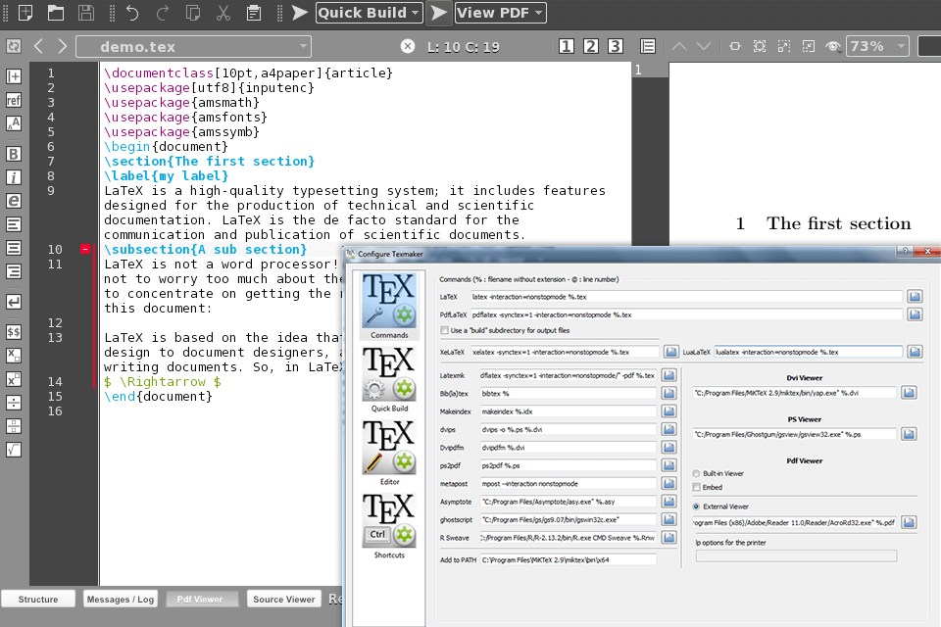
Task: Redo the last undone edit
Action: 163,13
